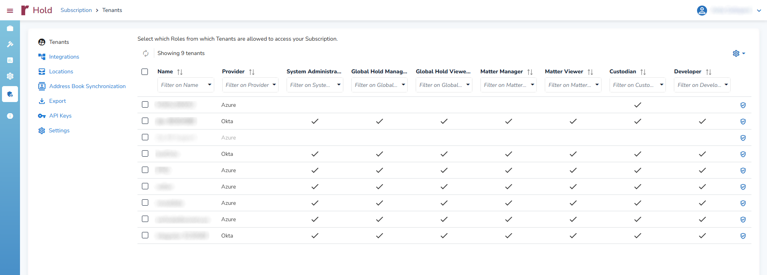This screenshot has width=767, height=275.
Task: Open the API Keys page link
Action: click(60, 116)
